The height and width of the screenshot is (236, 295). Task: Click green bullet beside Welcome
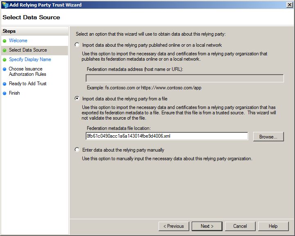click(x=5, y=41)
